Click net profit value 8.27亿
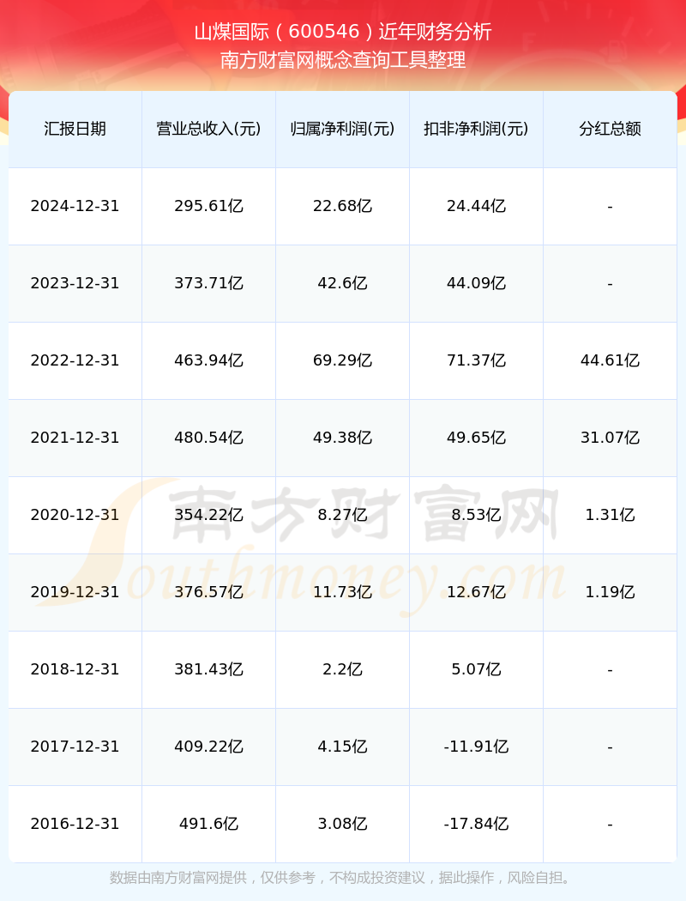This screenshot has width=686, height=901. 343,515
